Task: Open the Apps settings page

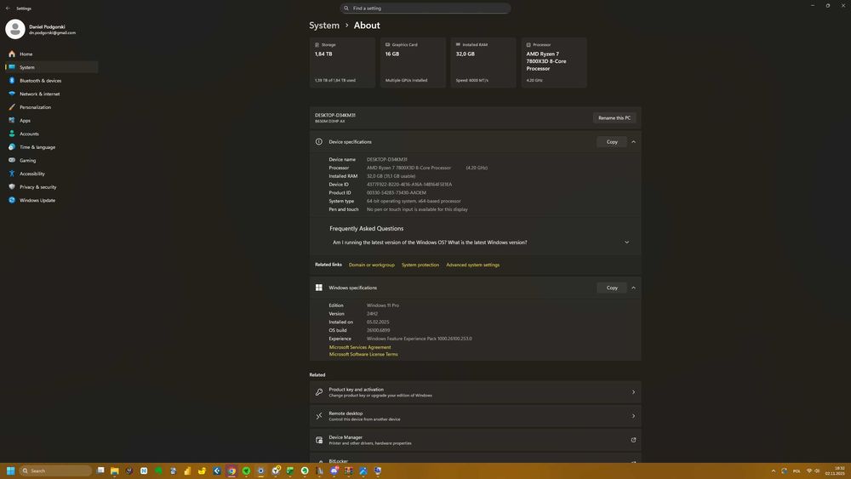Action: pyautogui.click(x=25, y=121)
